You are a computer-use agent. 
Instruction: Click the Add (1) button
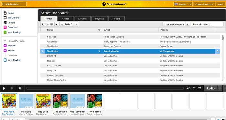67,24
